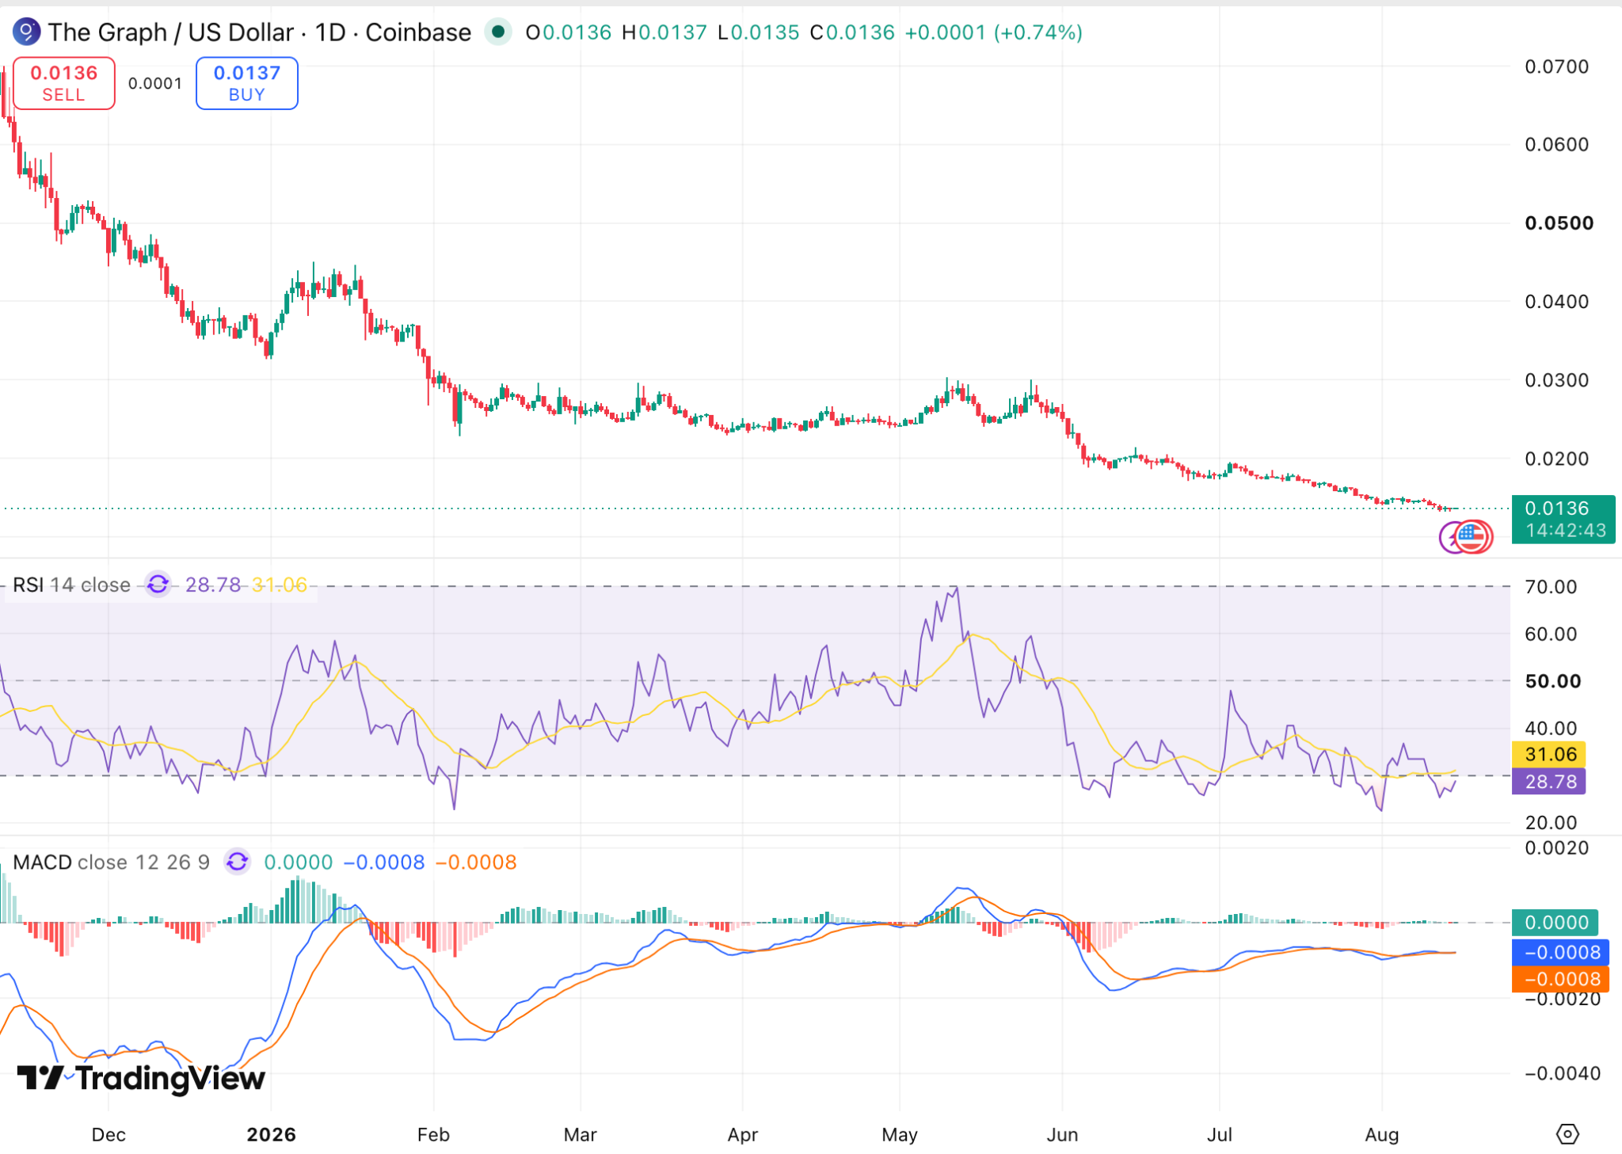1622x1154 pixels.
Task: Click the +0.0001 (+0.74%) change value
Action: (994, 32)
